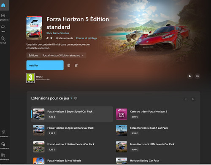Open the Nouveautés sidebar item

[x=3, y=134]
